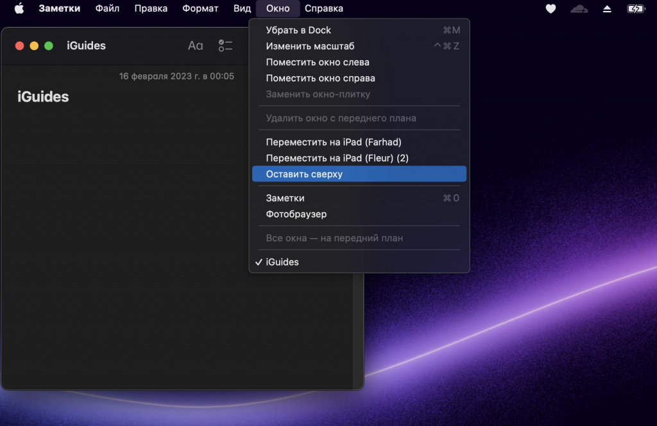Open the Вид menu

click(242, 8)
